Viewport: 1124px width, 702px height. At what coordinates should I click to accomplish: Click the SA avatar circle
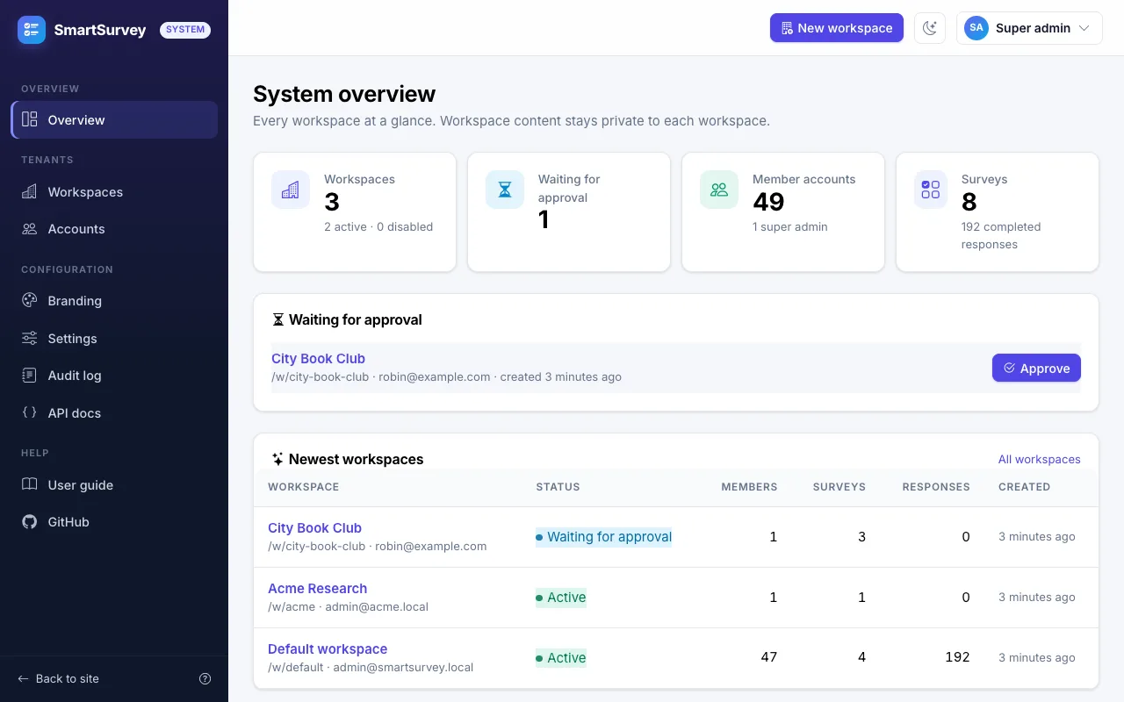976,28
